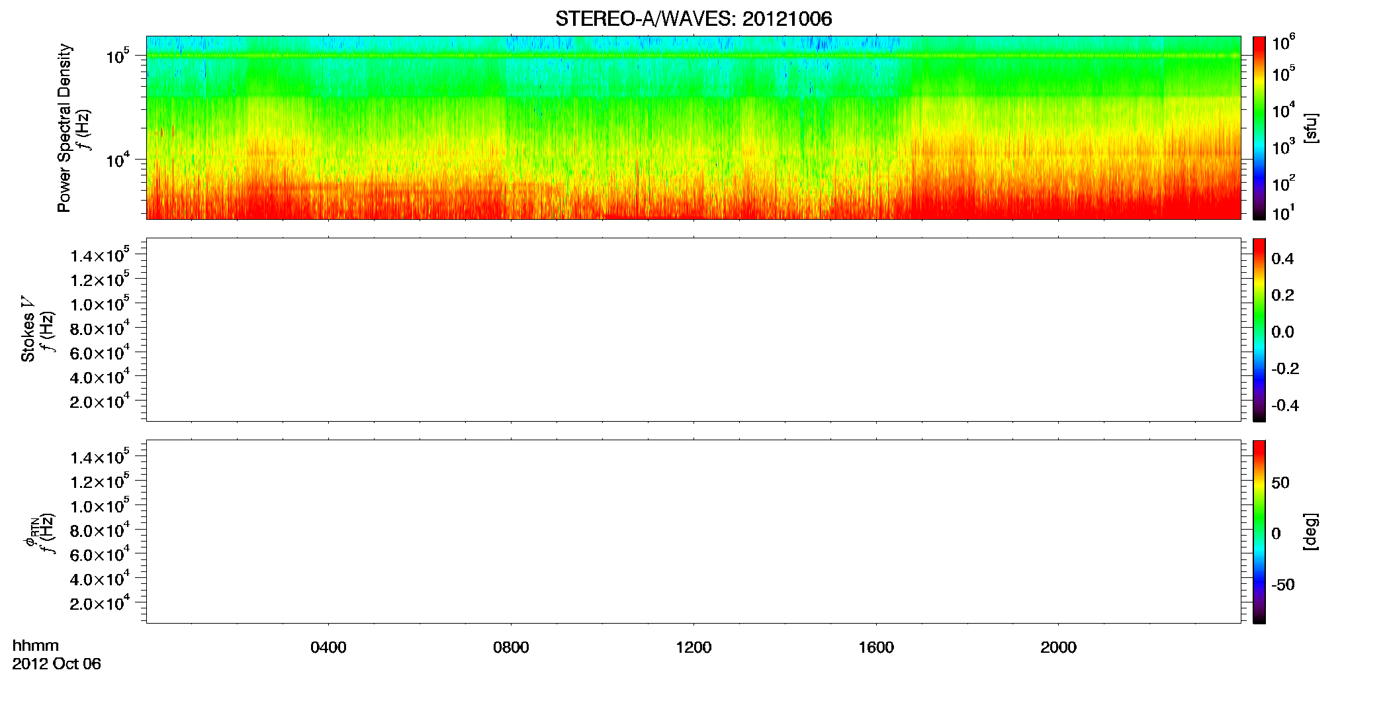
Task: Click the -50 label on deg colorbar
Action: pos(1283,585)
